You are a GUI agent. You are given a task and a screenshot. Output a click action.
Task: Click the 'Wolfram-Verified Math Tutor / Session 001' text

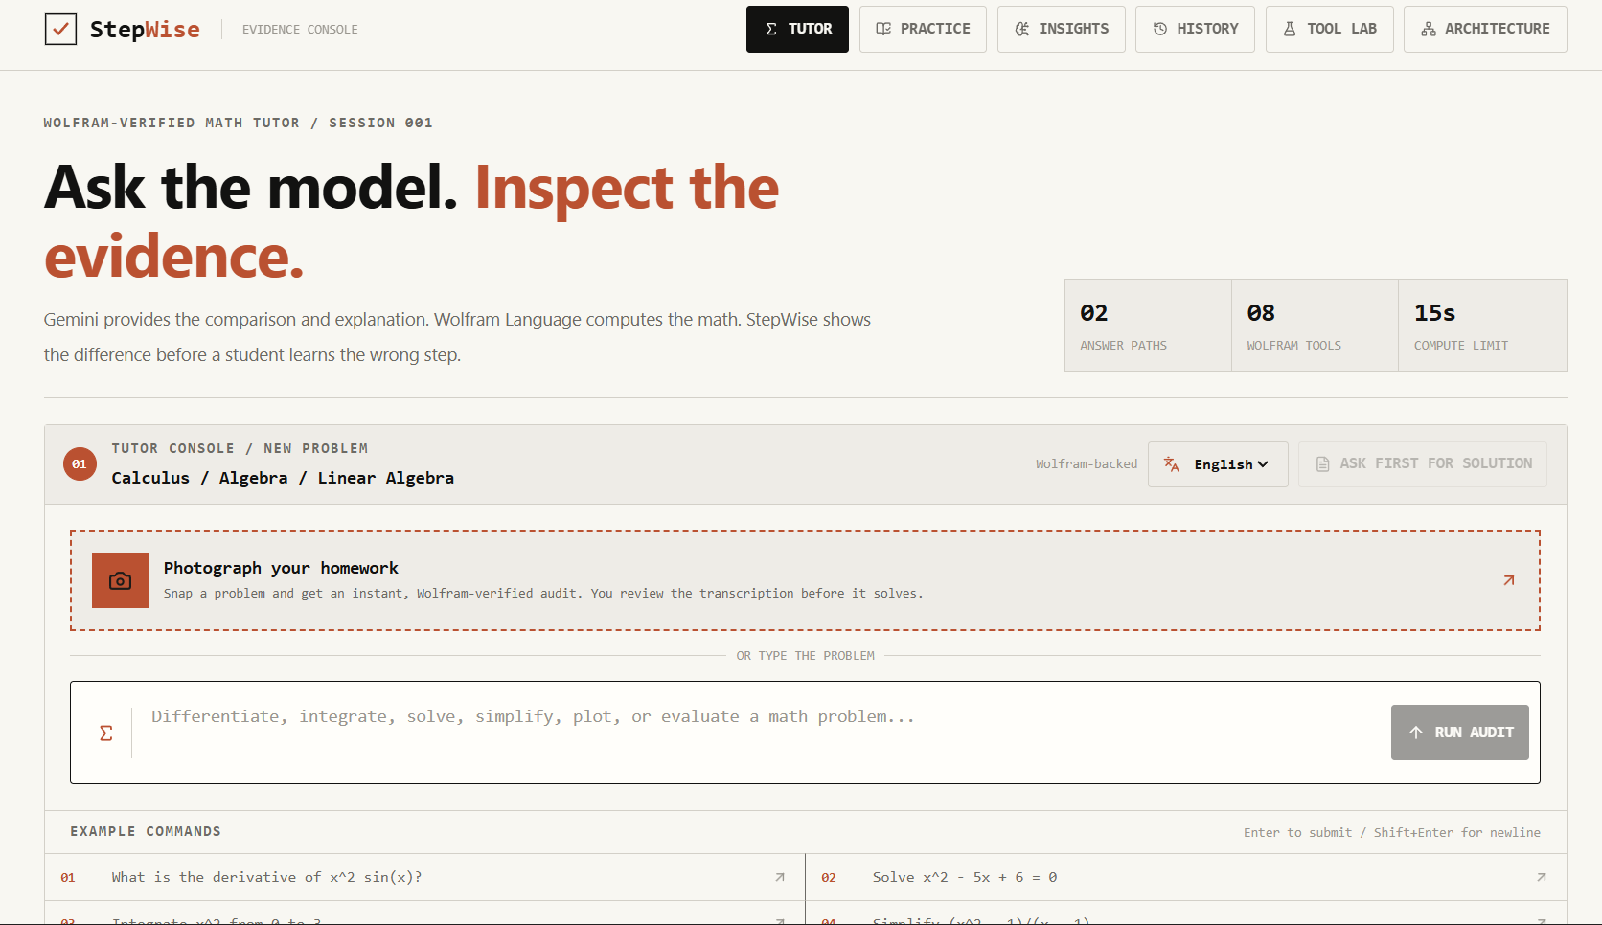point(238,123)
